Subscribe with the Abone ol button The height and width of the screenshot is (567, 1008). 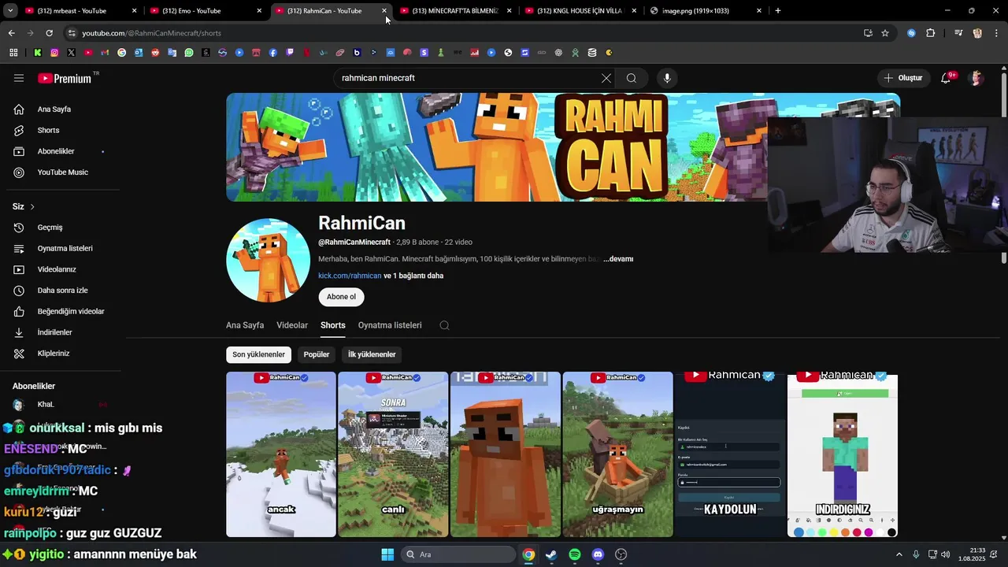click(x=341, y=297)
